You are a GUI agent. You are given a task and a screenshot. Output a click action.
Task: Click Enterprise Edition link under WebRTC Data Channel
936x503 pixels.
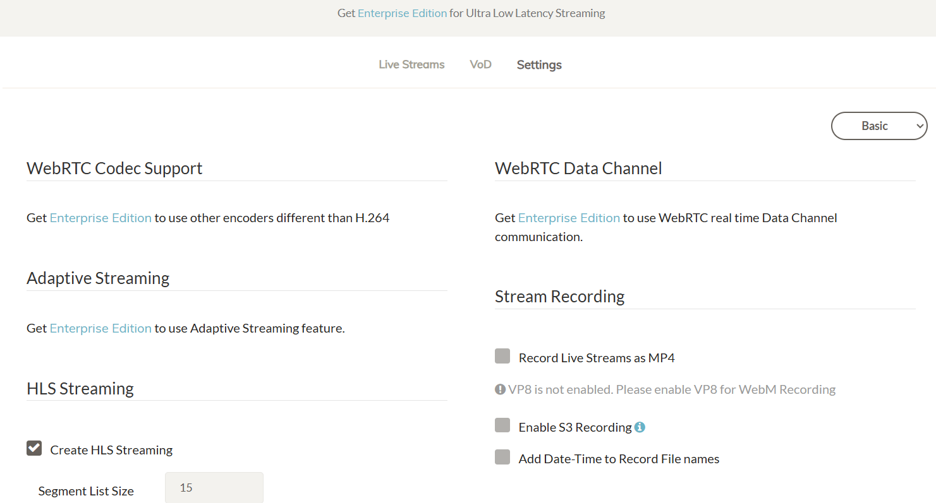pos(569,218)
